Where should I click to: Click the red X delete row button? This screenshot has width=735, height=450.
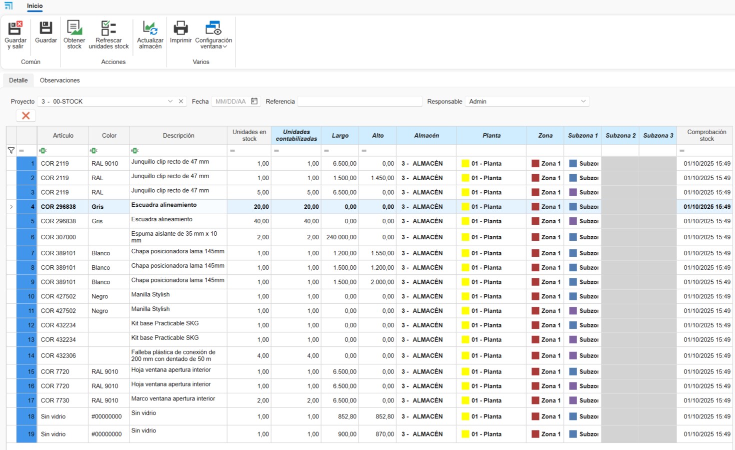pyautogui.click(x=26, y=116)
